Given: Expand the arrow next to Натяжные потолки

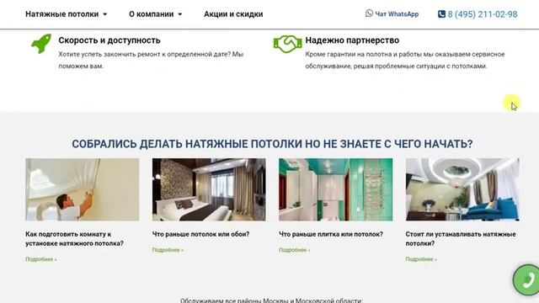Looking at the screenshot, I should click(104, 14).
